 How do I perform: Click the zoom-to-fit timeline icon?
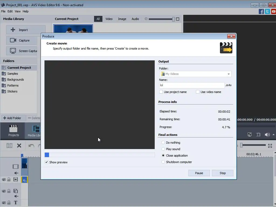pyautogui.click(x=270, y=146)
